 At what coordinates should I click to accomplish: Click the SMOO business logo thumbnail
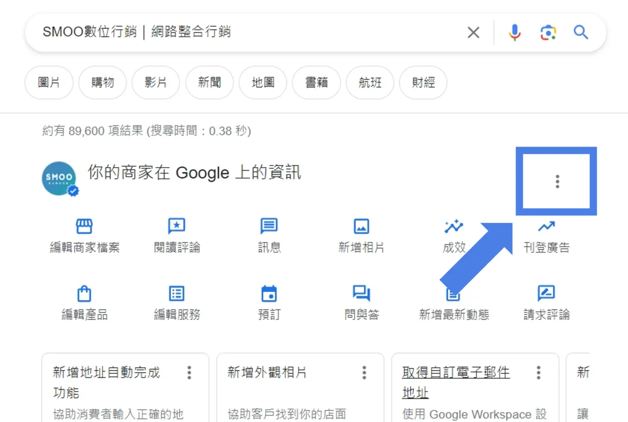[x=59, y=178]
